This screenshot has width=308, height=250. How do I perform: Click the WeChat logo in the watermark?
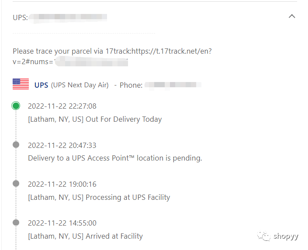pos(264,236)
